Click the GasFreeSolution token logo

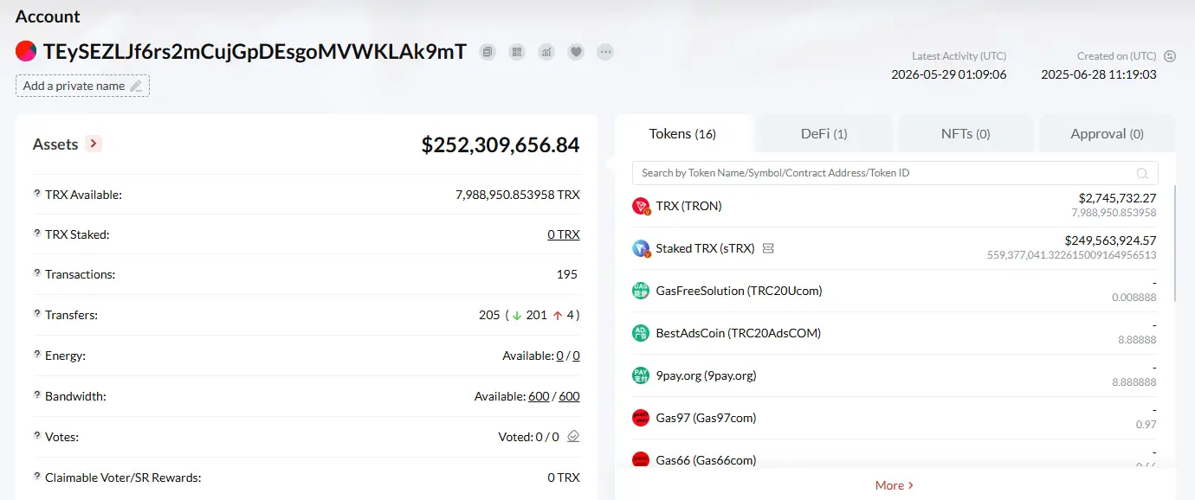tap(641, 291)
